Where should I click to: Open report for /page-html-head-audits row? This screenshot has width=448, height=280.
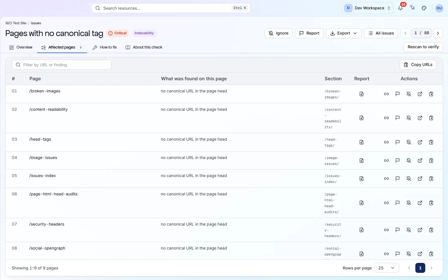click(x=362, y=203)
